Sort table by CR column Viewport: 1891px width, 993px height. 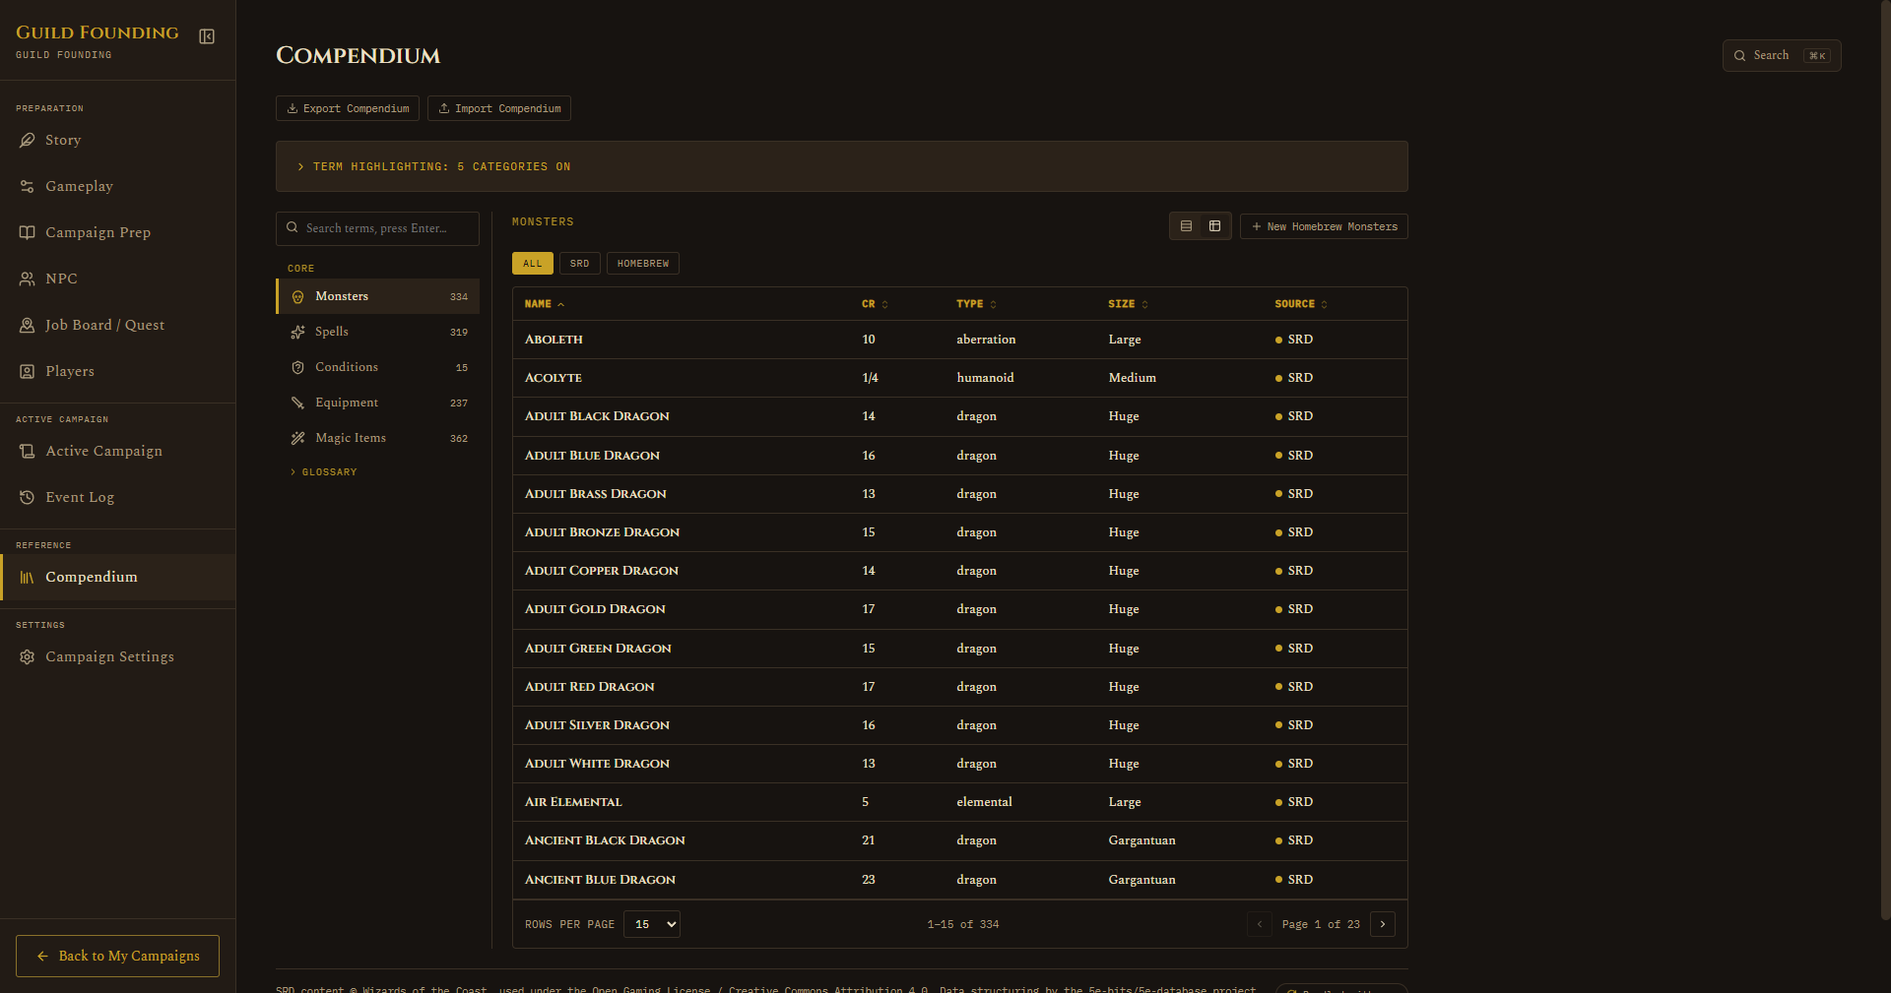point(876,304)
